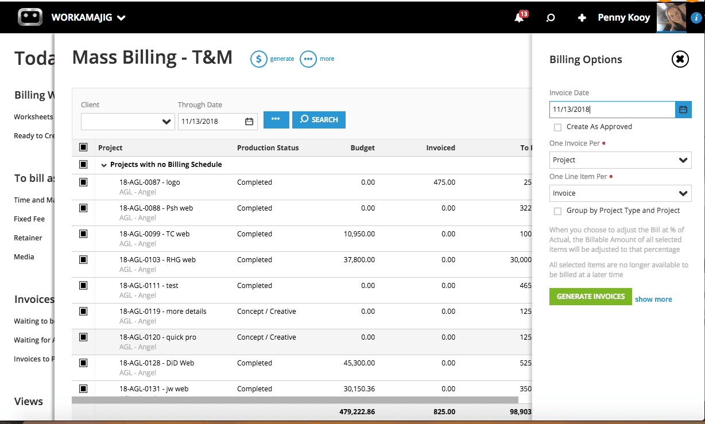The width and height of the screenshot is (705, 424).
Task: Uncheck the 18-AGL-0131 - jw web row
Action: pyautogui.click(x=83, y=388)
